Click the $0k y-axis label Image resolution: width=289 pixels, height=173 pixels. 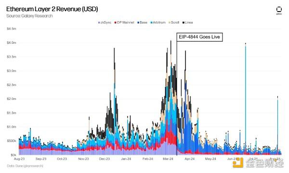click(x=13, y=155)
